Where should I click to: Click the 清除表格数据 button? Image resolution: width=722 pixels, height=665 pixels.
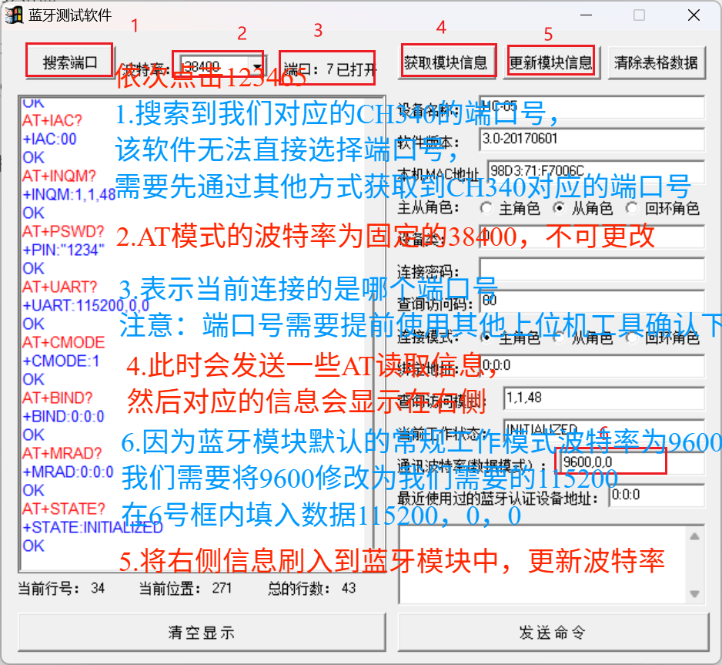point(656,62)
